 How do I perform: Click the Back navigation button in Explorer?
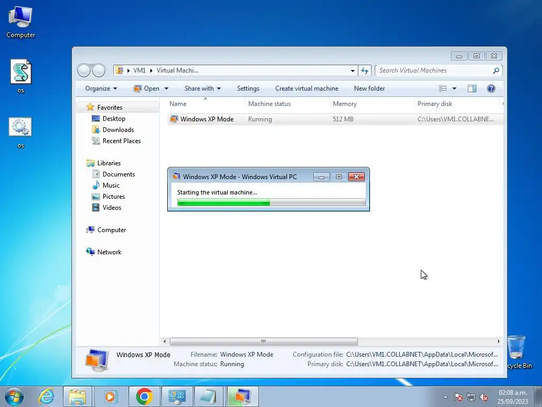84,70
